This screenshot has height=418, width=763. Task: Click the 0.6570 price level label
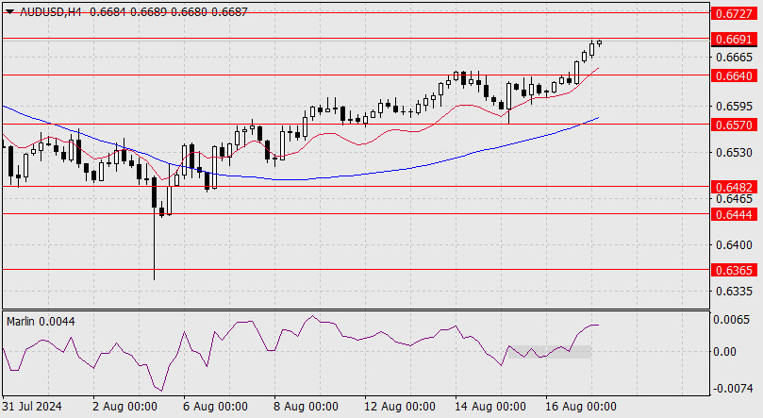(735, 125)
